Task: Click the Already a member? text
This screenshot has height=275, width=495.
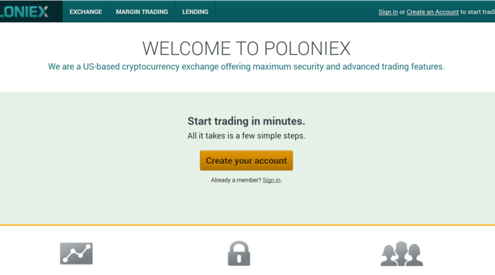Action: (x=236, y=180)
